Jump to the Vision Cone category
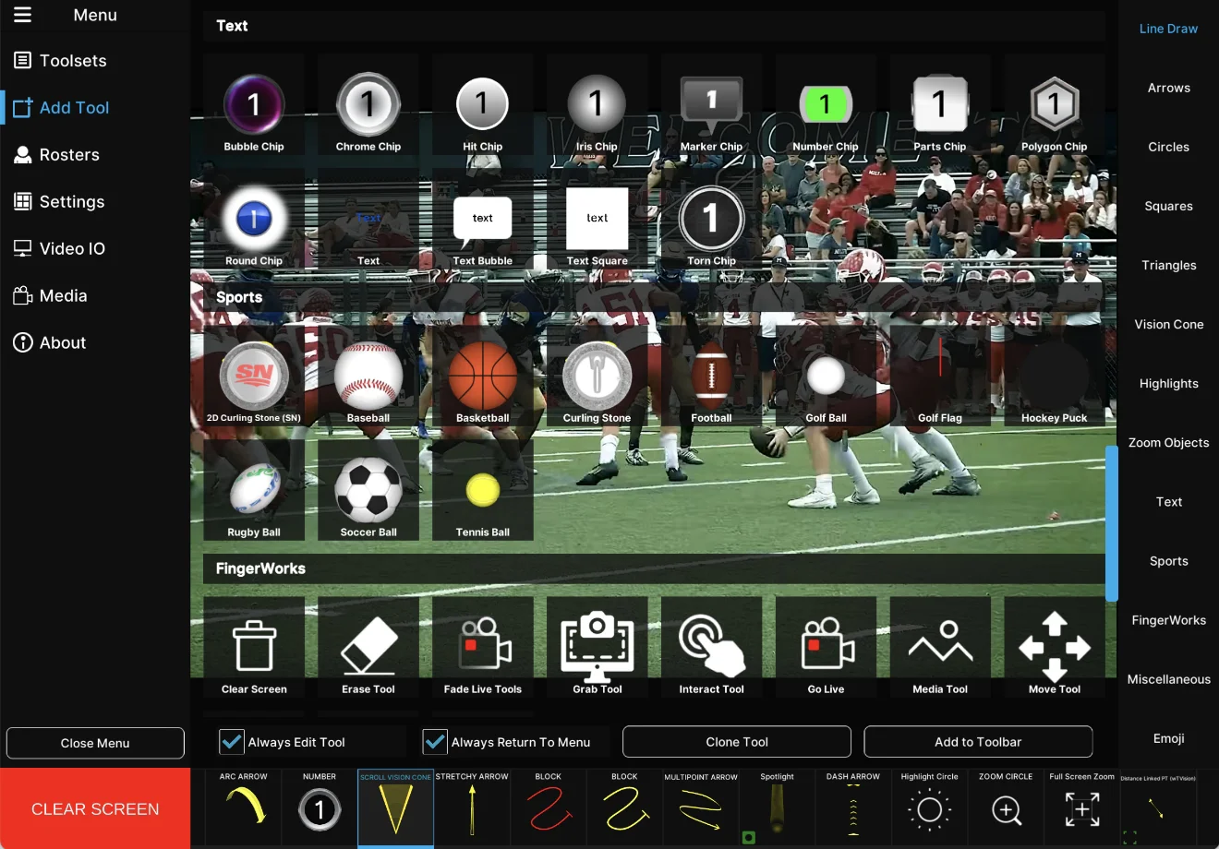This screenshot has height=849, width=1219. click(1168, 325)
